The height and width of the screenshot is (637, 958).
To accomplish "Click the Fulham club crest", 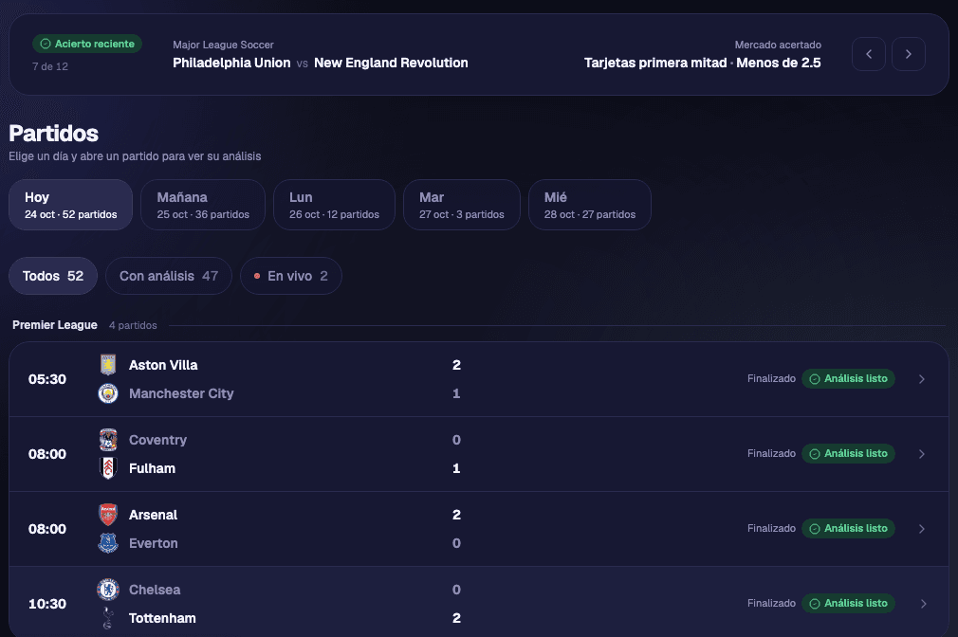I will 108,468.
